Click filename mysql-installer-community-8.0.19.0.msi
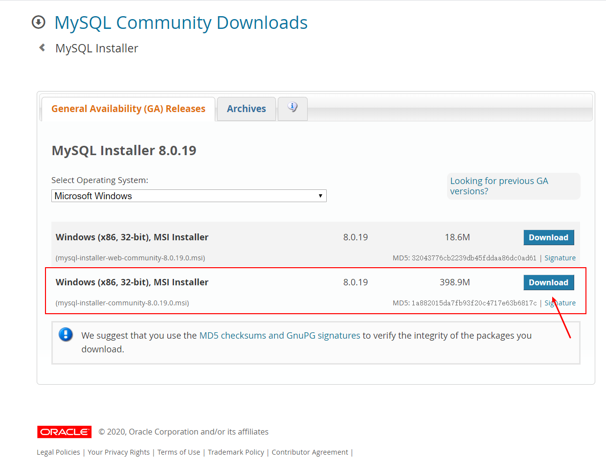Screen dimensions: 606x461 (122, 303)
